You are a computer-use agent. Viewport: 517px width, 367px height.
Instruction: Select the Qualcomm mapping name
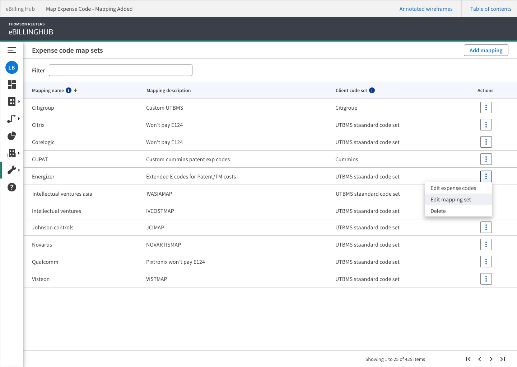pyautogui.click(x=45, y=262)
